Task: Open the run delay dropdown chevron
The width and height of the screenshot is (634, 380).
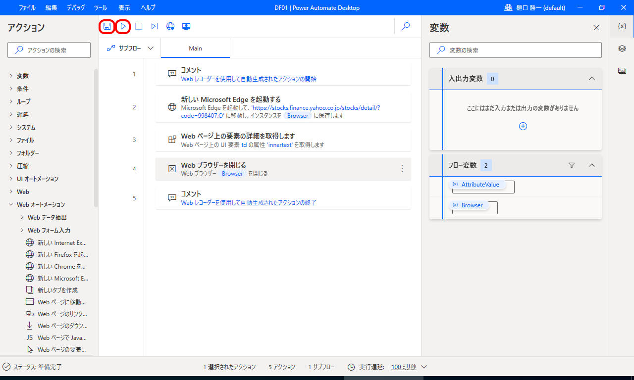Action: [x=423, y=367]
